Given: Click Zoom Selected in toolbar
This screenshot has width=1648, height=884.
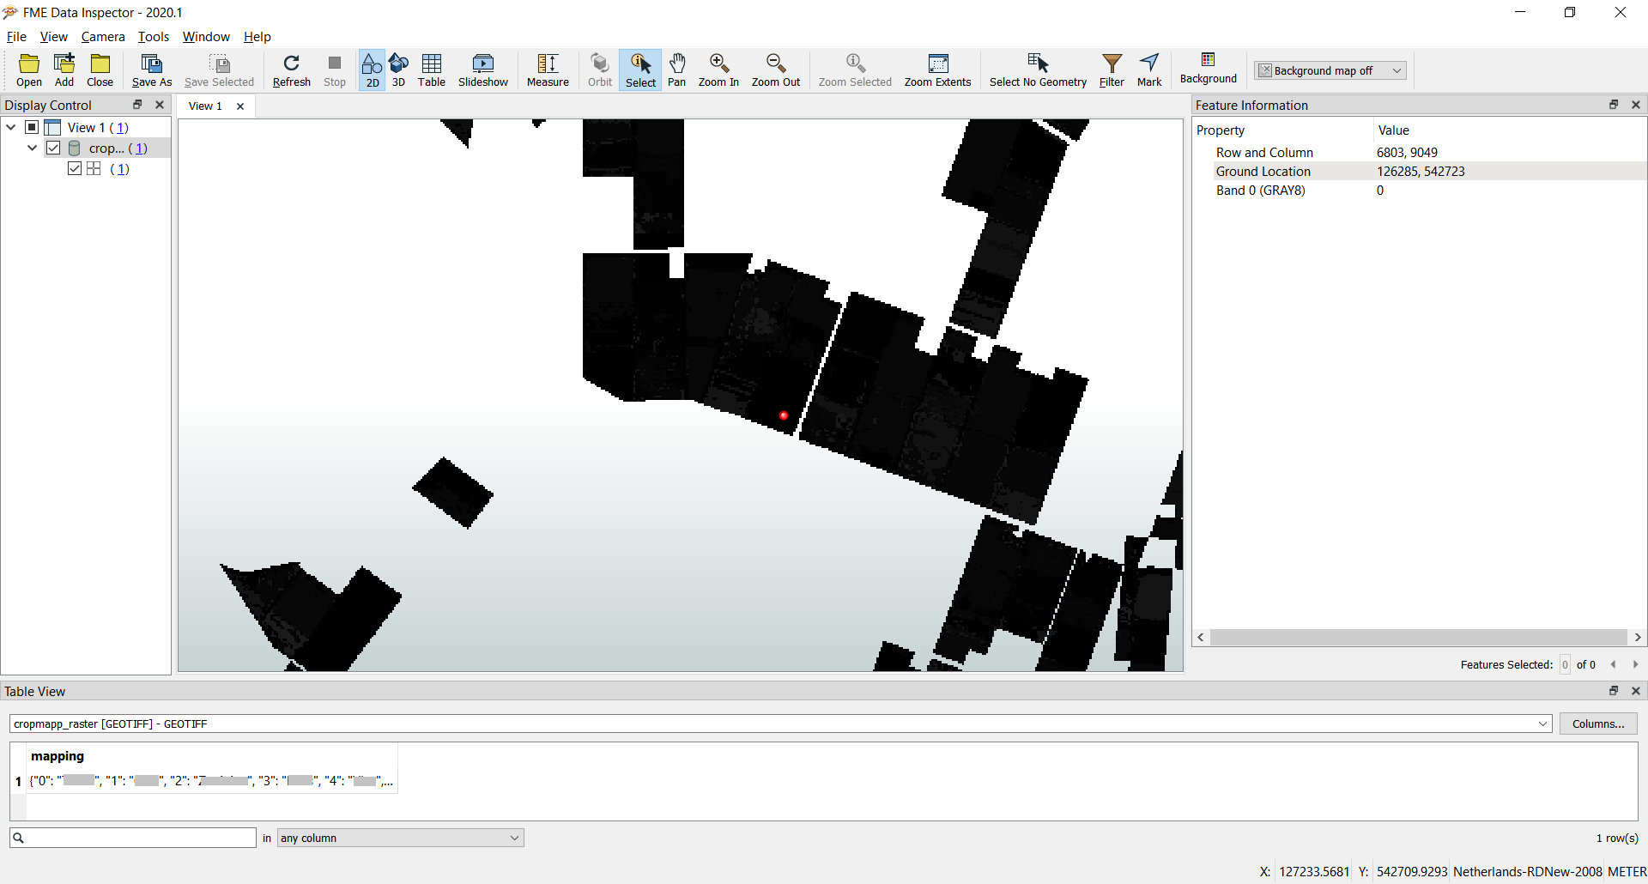Looking at the screenshot, I should [855, 70].
